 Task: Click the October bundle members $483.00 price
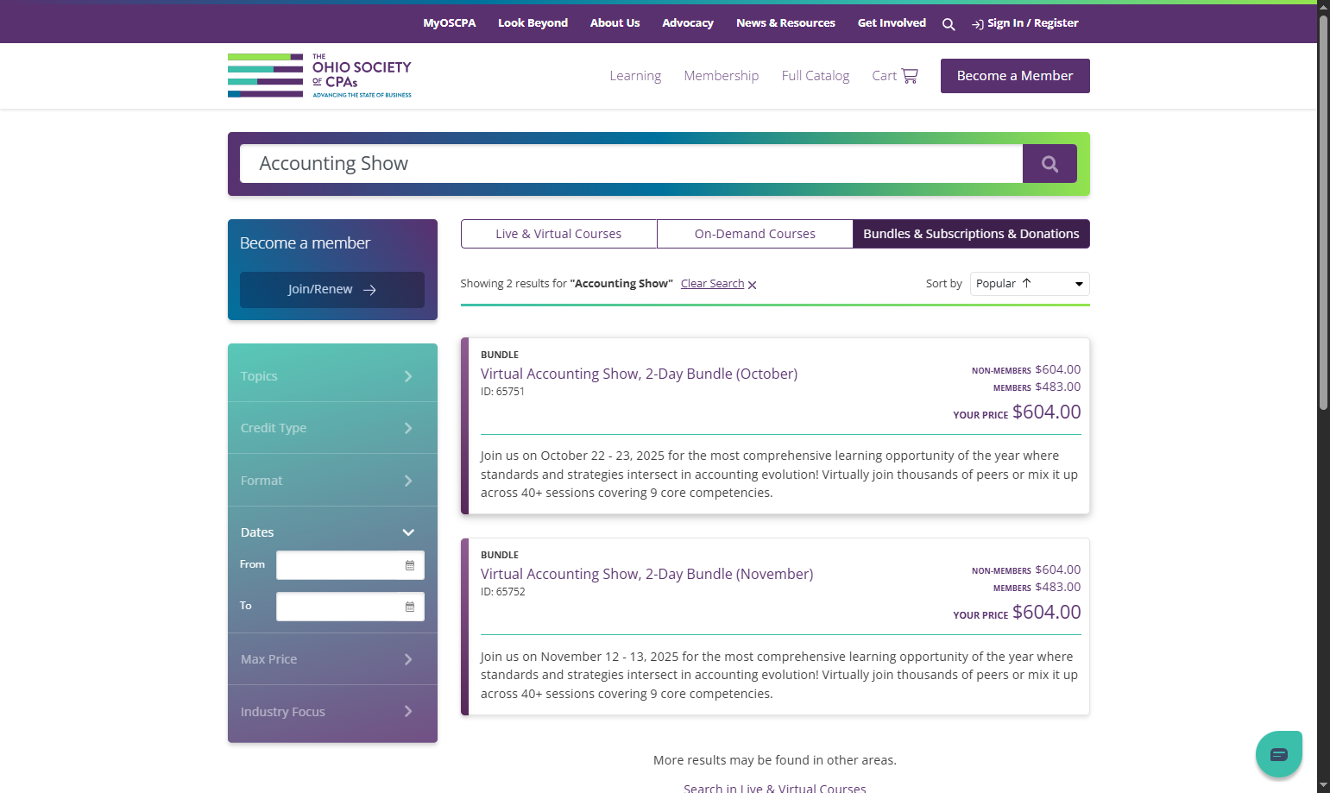[1058, 387]
